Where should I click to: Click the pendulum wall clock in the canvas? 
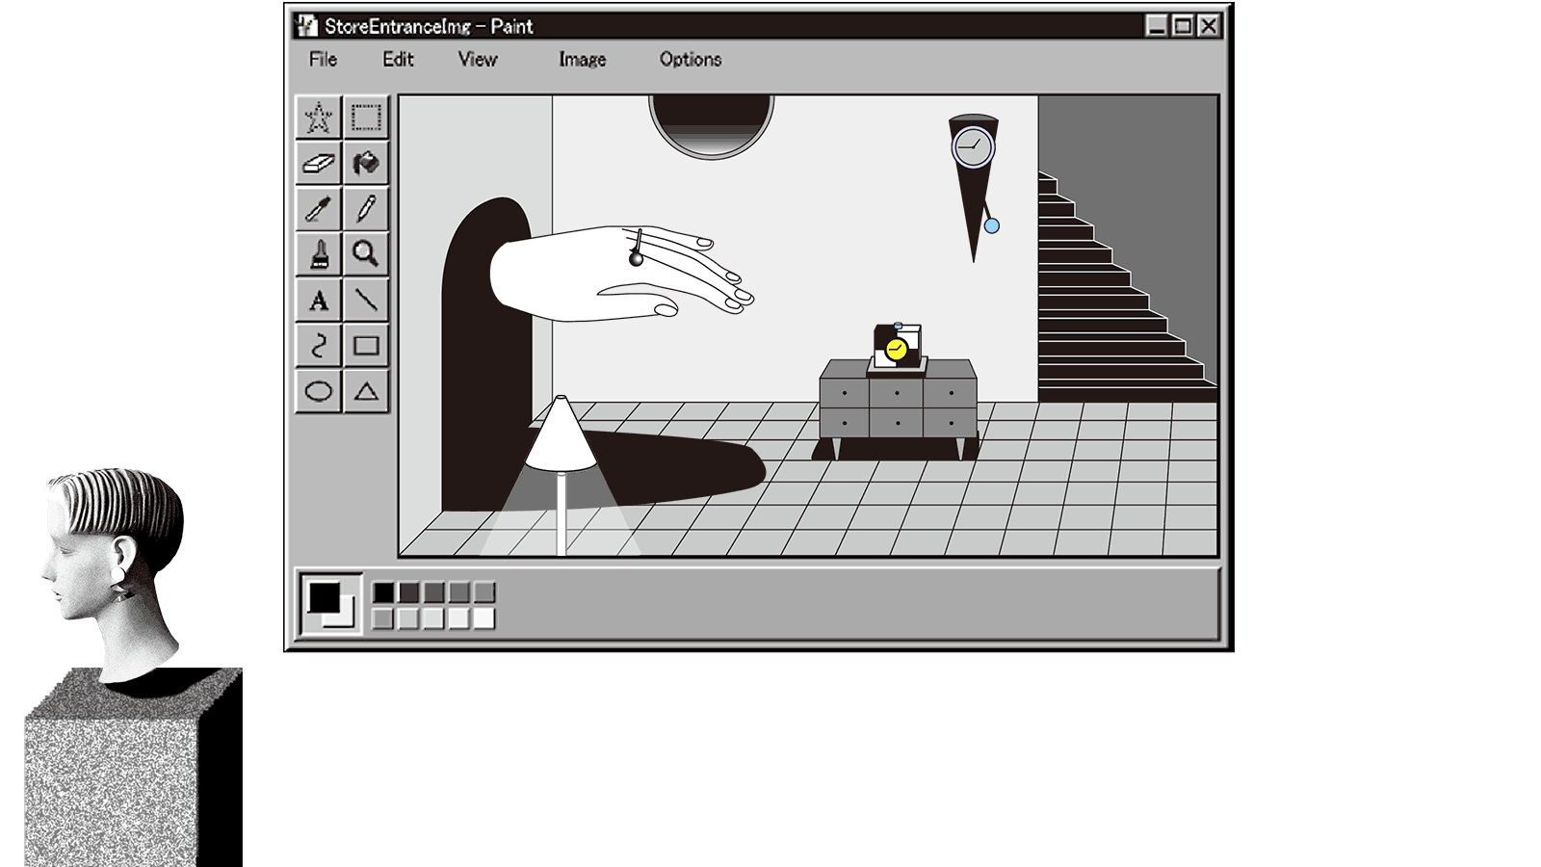[x=974, y=188]
